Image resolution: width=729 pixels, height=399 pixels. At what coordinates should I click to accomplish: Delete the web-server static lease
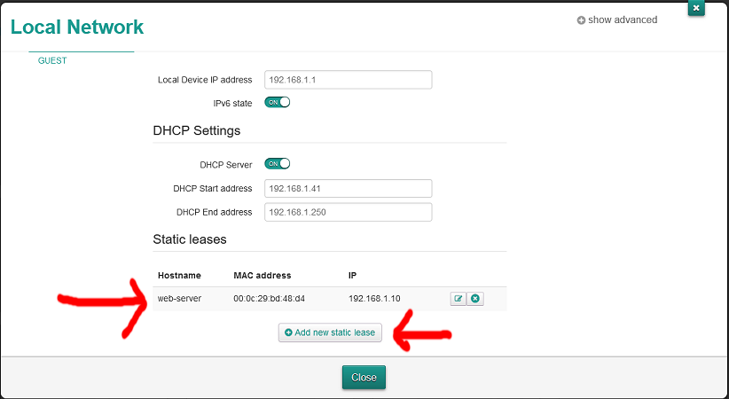[475, 299]
